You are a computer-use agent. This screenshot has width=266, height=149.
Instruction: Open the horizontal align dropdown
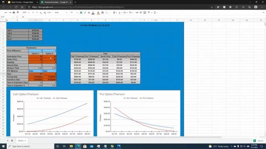115,13
